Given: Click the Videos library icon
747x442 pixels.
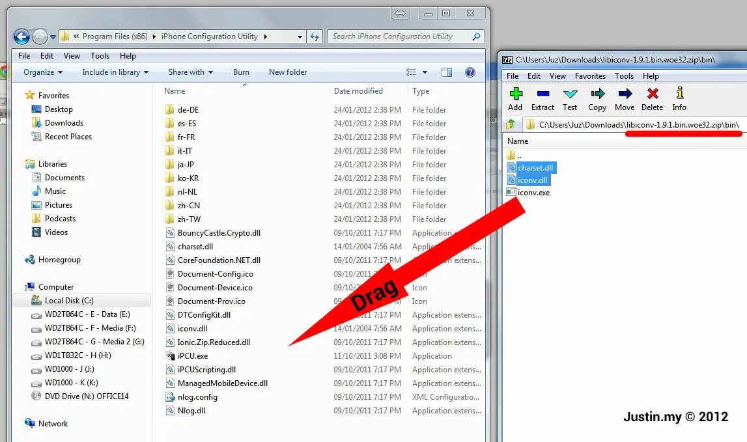Looking at the screenshot, I should click(36, 232).
